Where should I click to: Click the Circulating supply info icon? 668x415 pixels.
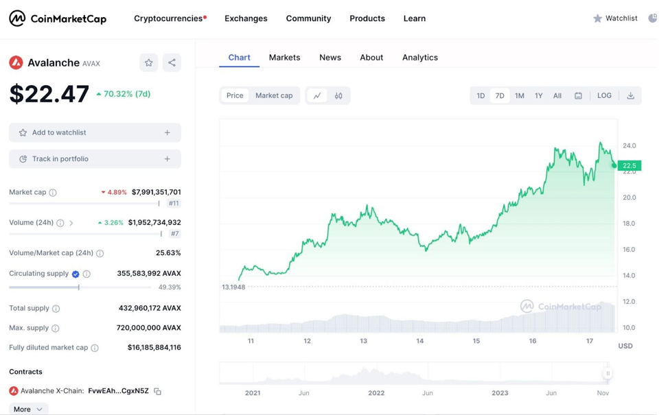click(x=87, y=274)
